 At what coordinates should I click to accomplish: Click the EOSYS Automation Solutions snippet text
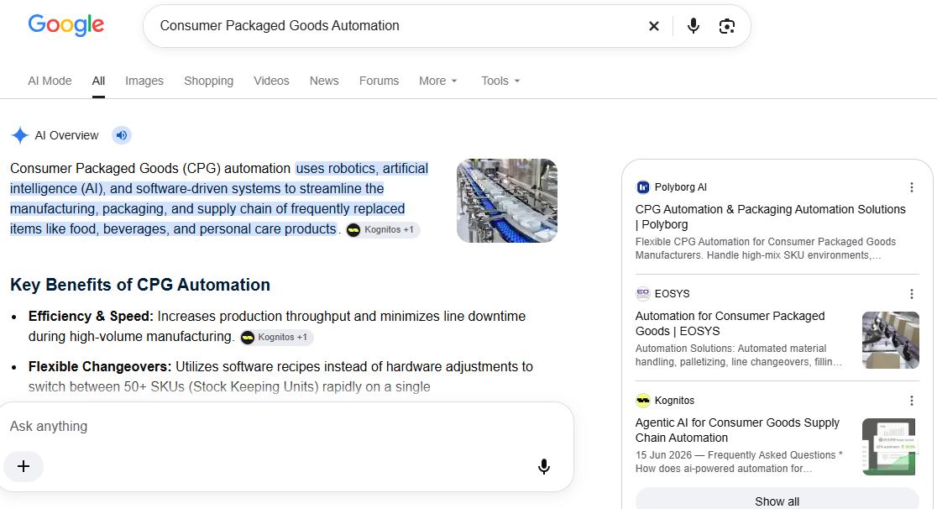click(739, 354)
